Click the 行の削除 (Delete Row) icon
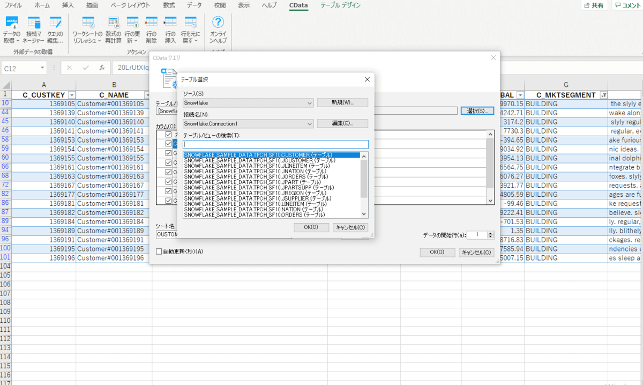The image size is (643, 385). pos(152,23)
